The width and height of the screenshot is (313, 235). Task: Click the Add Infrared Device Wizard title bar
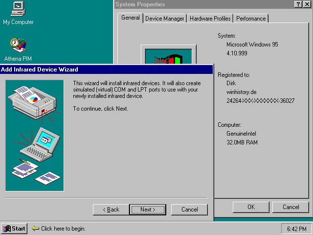tap(107, 70)
